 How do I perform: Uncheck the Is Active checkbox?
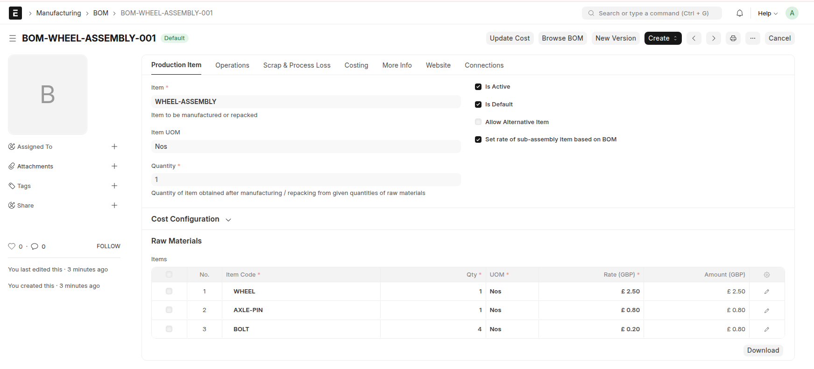coord(478,87)
